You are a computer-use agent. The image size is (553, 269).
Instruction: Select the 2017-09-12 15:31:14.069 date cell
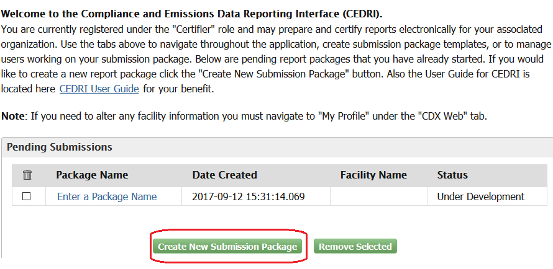249,196
